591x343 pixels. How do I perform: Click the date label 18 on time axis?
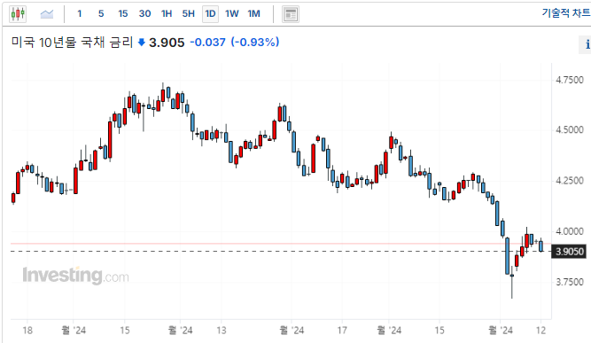[27, 331]
